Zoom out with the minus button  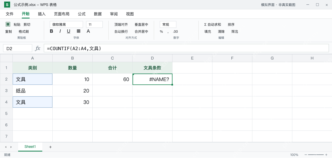pos(306,155)
